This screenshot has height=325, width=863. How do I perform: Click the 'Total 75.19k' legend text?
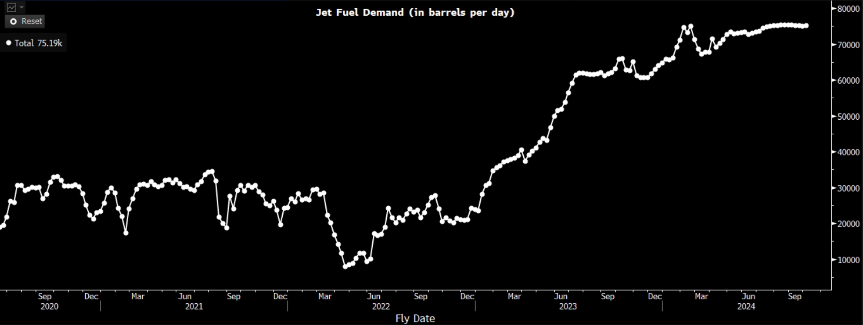(x=38, y=43)
